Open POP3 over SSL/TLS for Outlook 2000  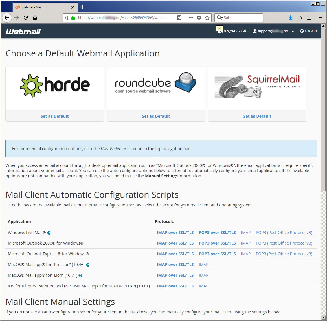(217, 243)
